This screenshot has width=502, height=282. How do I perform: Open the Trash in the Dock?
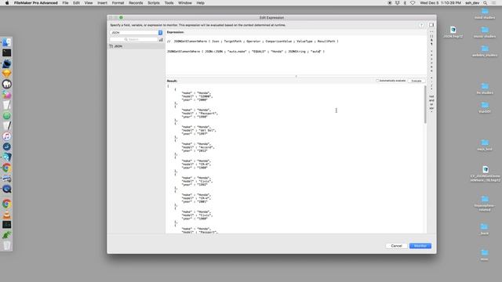(x=7, y=245)
